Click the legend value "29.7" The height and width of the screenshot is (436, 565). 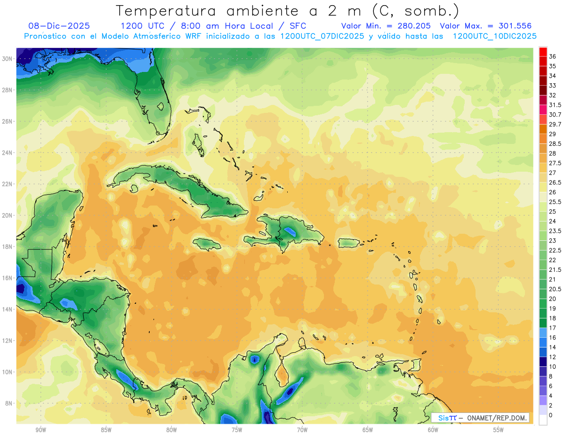coord(555,124)
